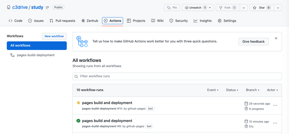The height and width of the screenshot is (134, 289).
Task: Switch to the Pull requests tab
Action: [x=62, y=21]
